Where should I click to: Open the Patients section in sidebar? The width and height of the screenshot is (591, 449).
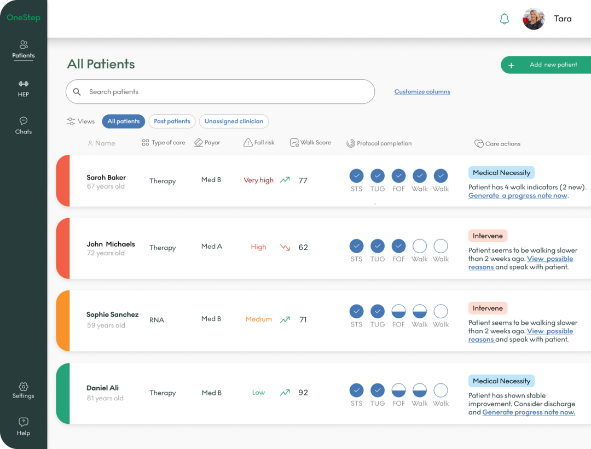[24, 49]
